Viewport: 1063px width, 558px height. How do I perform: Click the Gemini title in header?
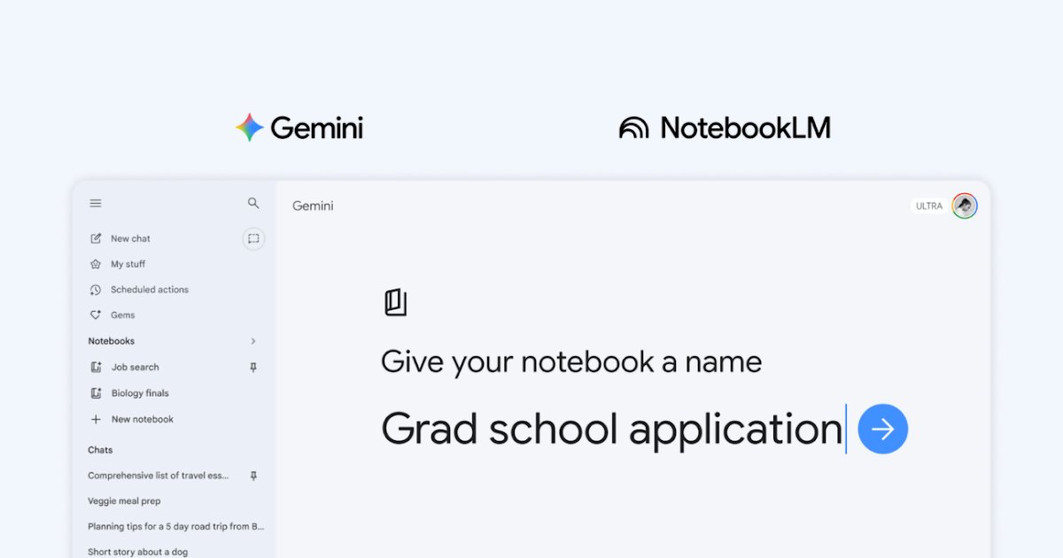tap(313, 206)
